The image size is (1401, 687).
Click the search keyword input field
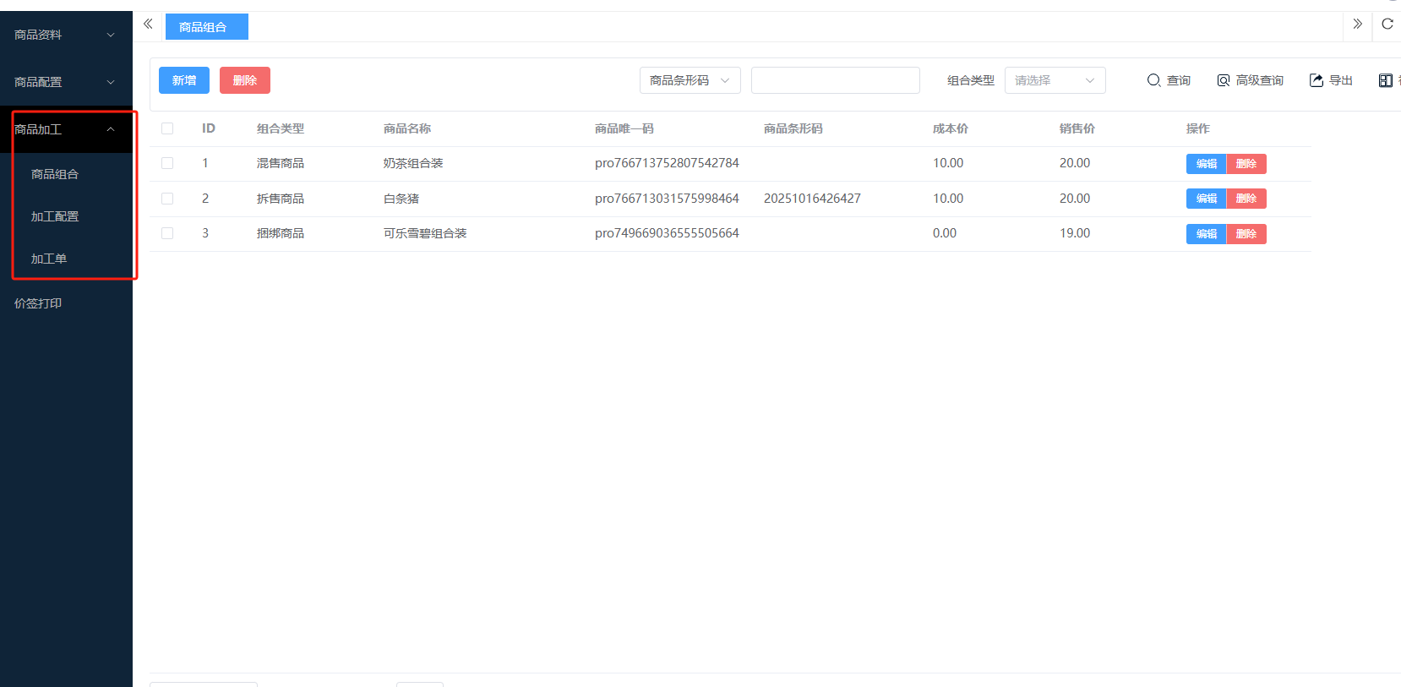(x=835, y=80)
